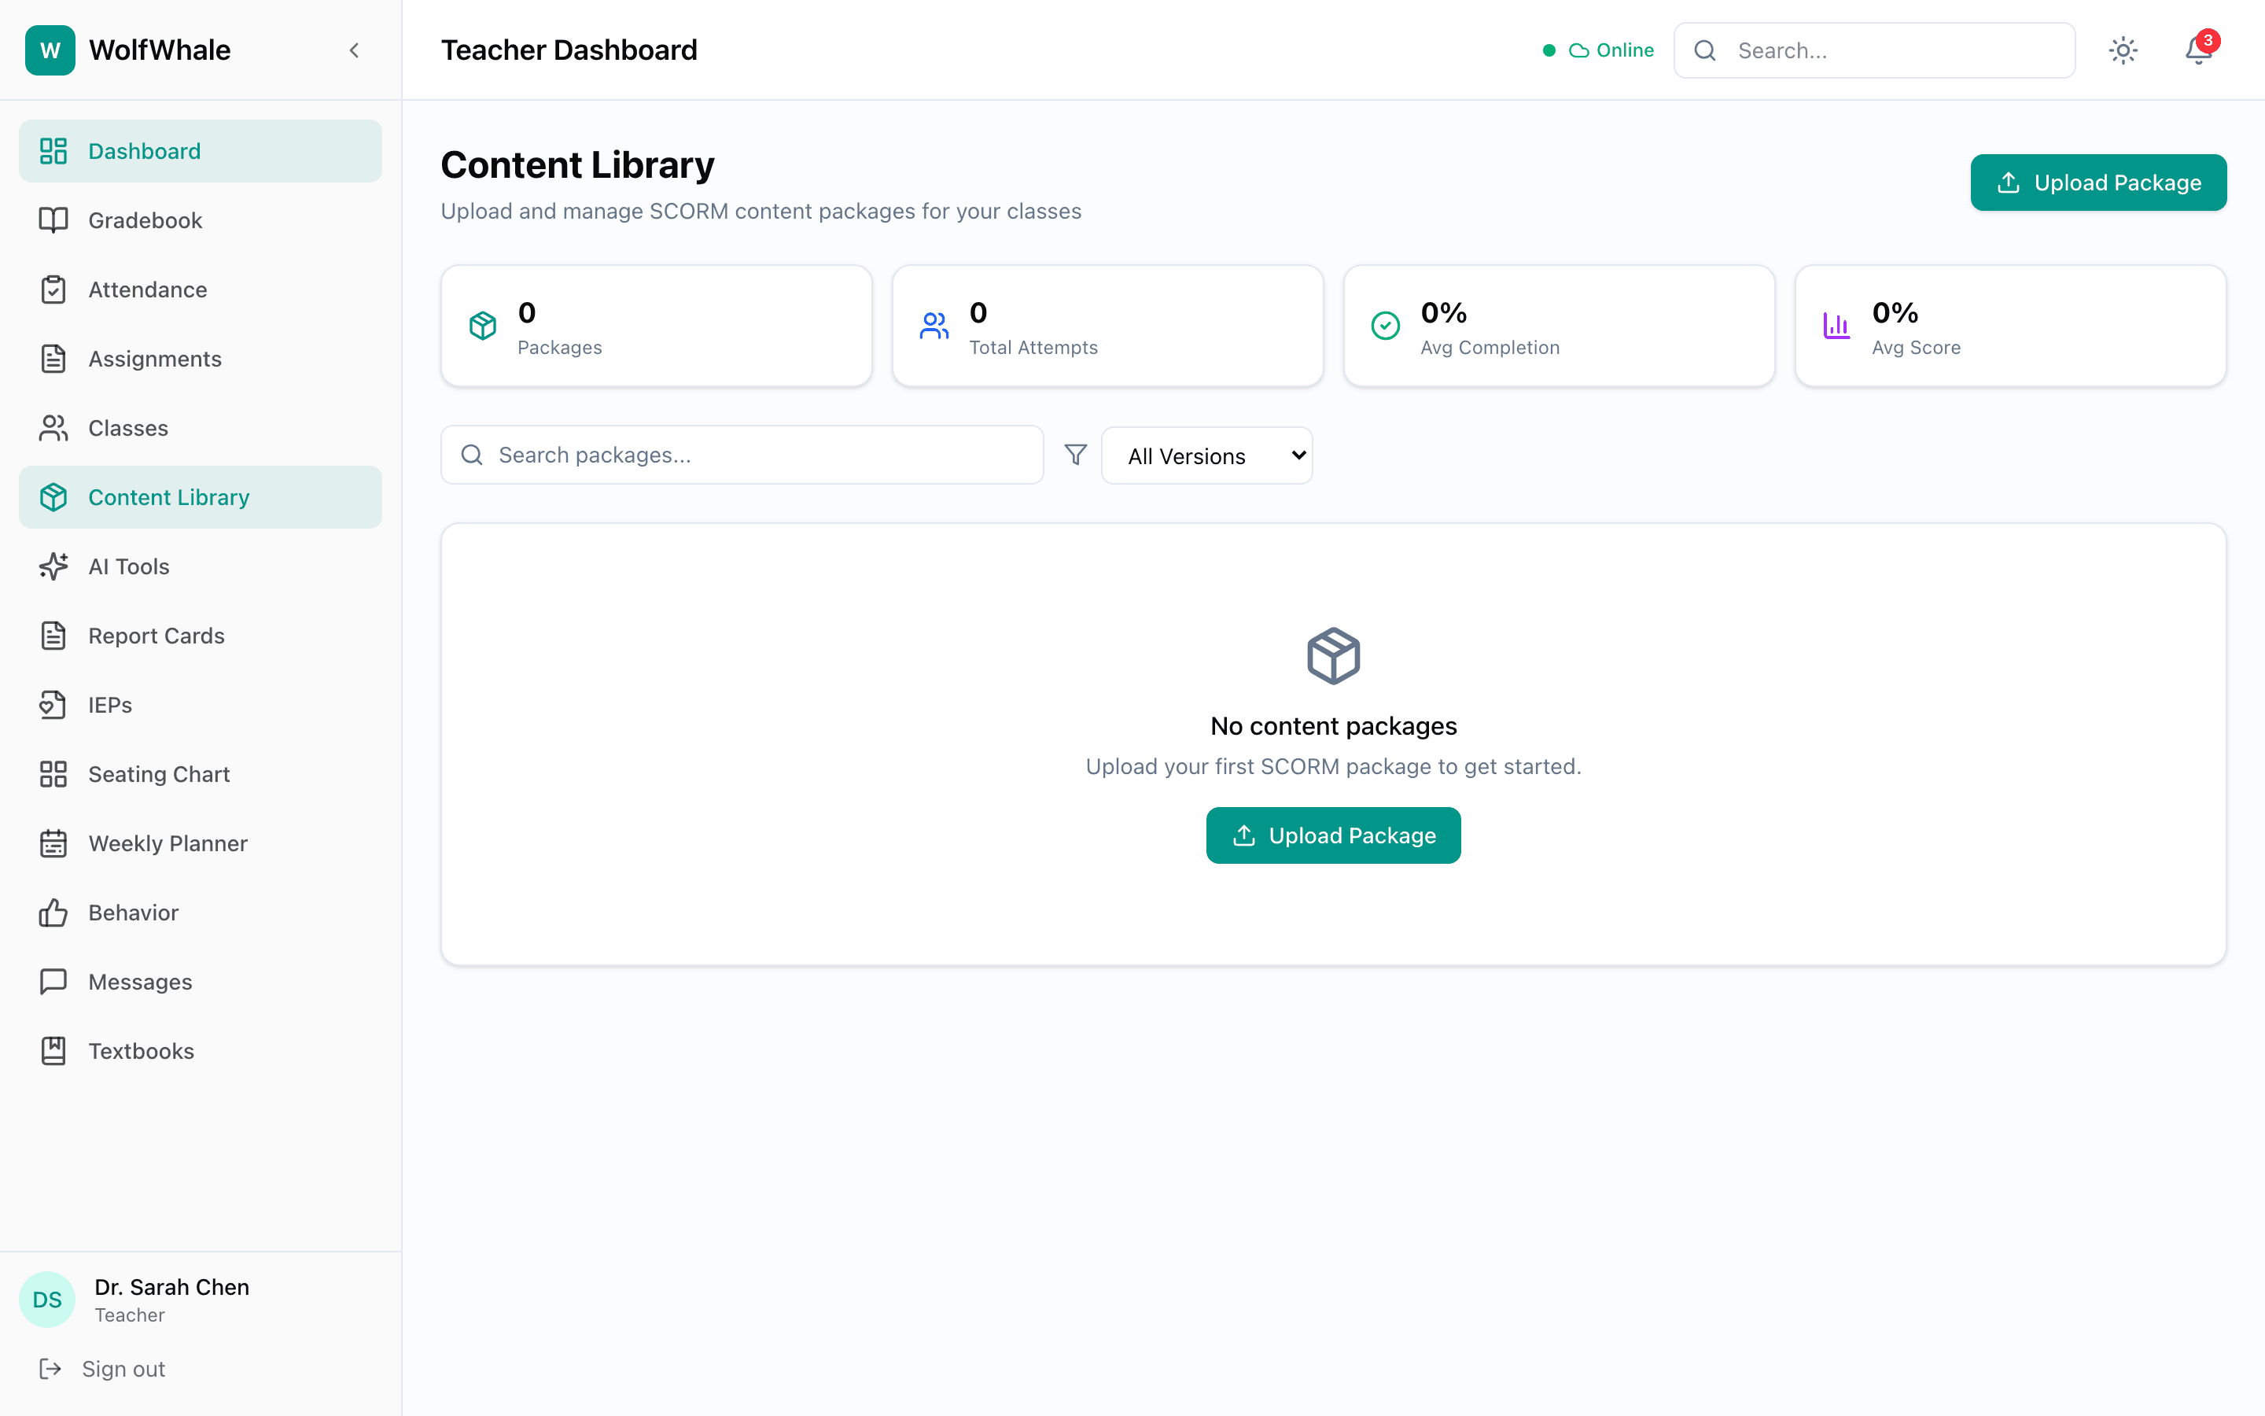Click the Seating Chart grid icon

click(53, 773)
